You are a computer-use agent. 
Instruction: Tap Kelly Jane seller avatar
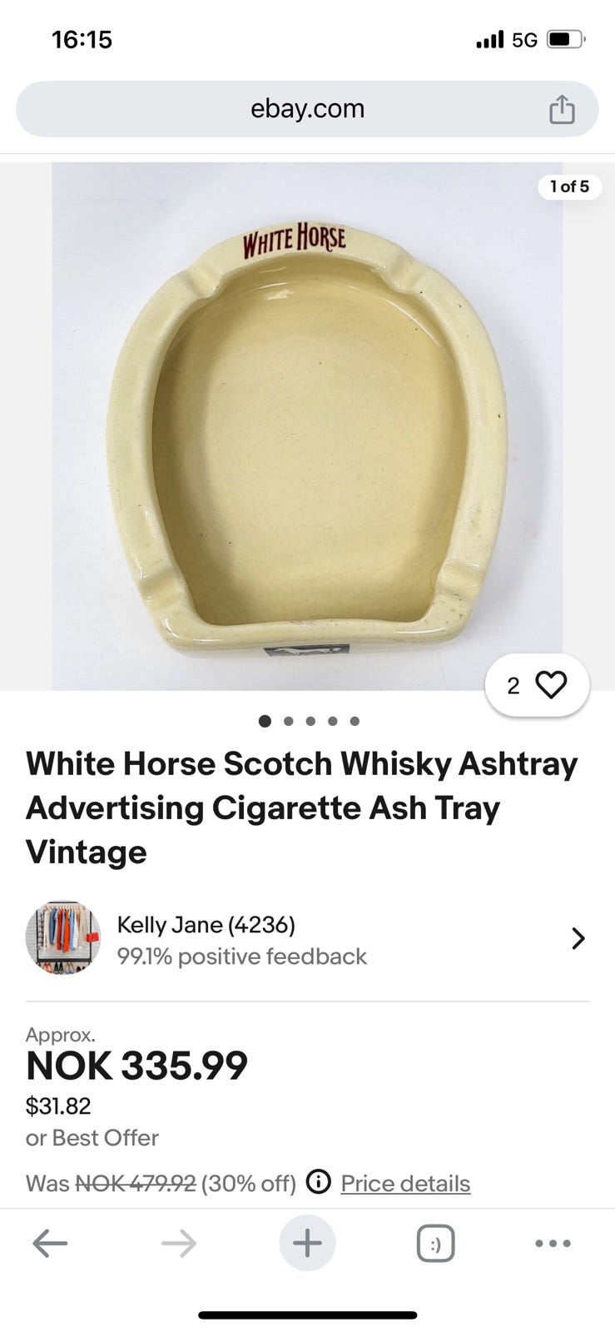coord(63,938)
